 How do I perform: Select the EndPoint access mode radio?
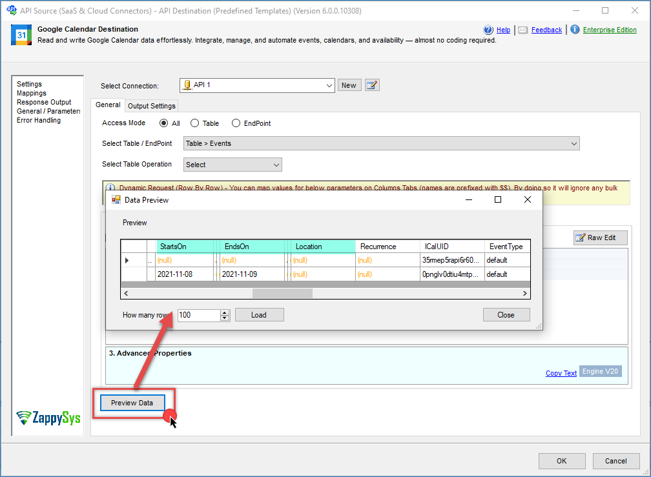tap(236, 123)
